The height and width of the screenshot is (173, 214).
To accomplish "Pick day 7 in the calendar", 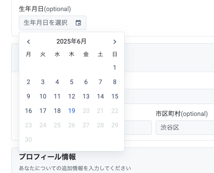I will click(100, 82).
